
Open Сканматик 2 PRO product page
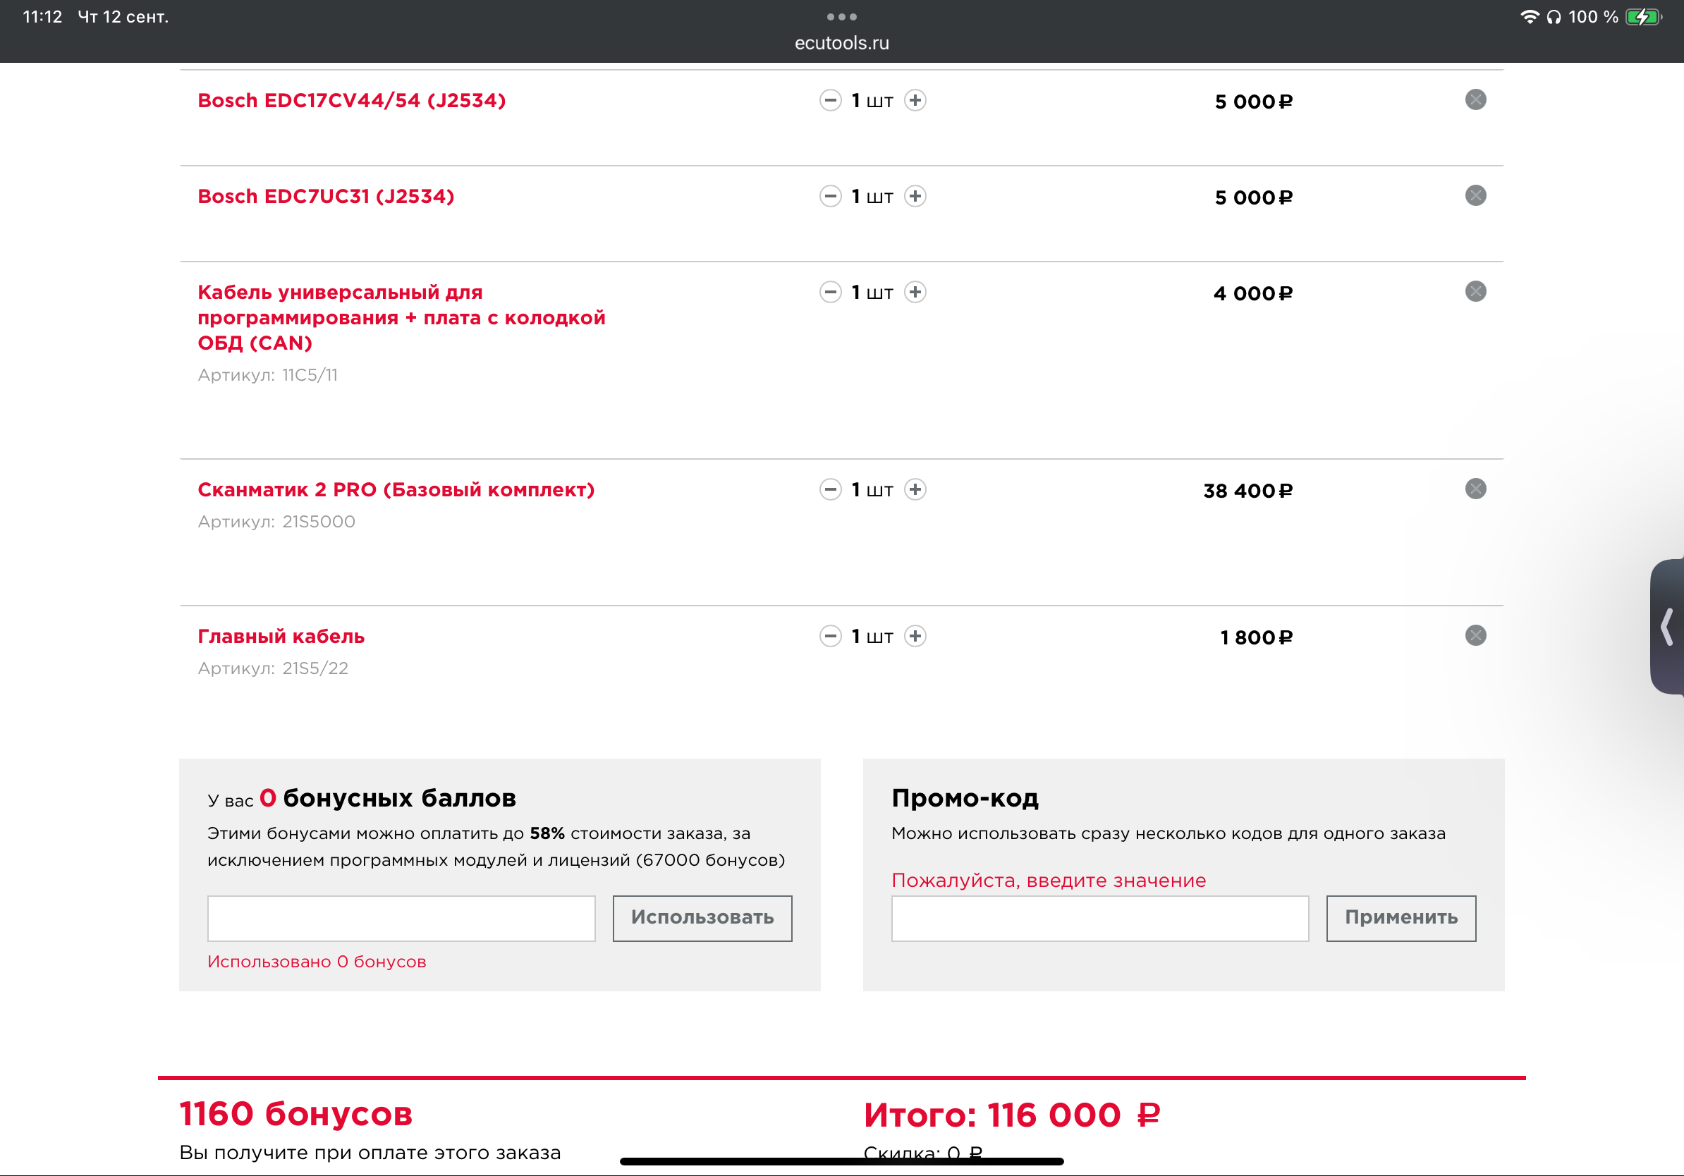(x=396, y=490)
